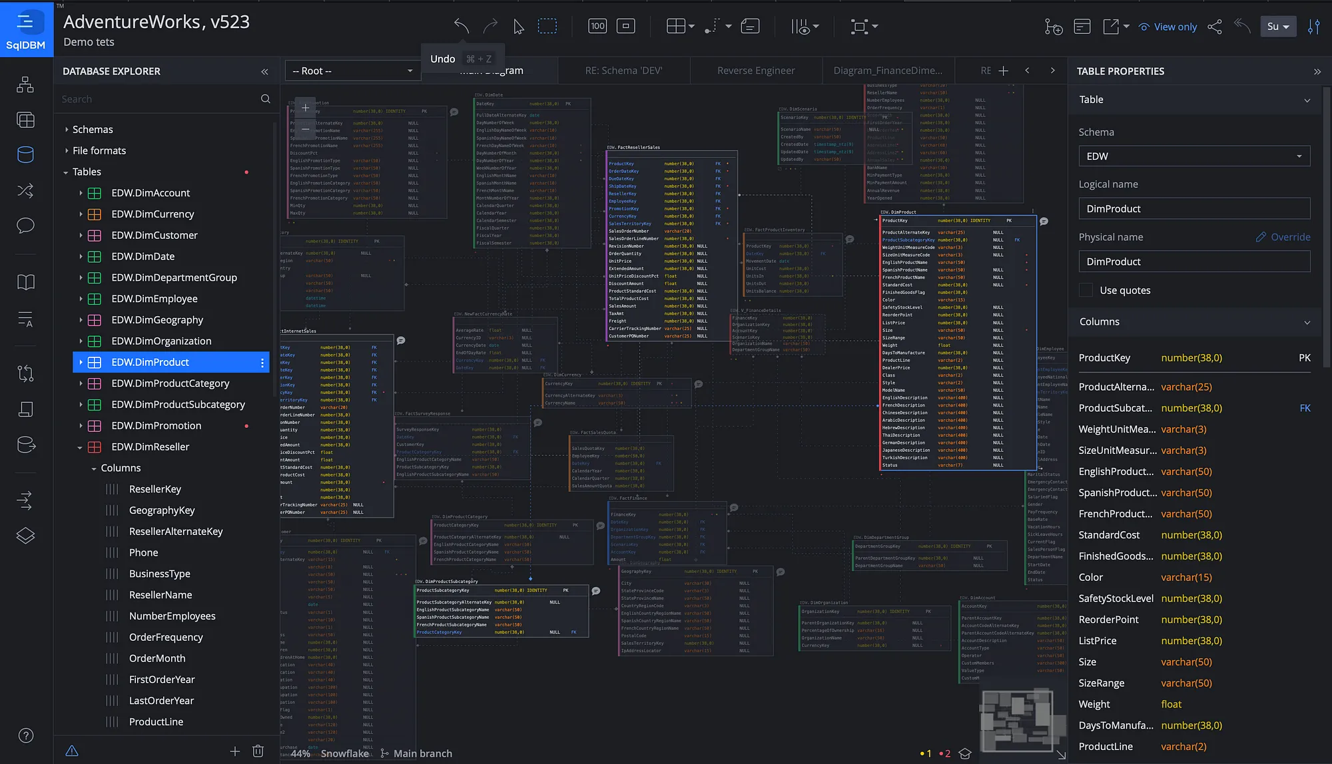Add a new diagram tab
1332x764 pixels.
click(x=1003, y=71)
